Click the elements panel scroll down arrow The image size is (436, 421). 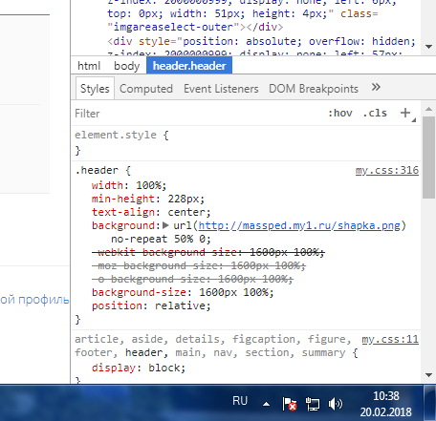428,47
